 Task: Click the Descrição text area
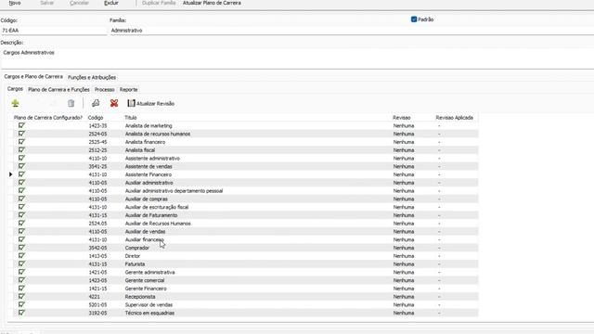click(x=297, y=58)
